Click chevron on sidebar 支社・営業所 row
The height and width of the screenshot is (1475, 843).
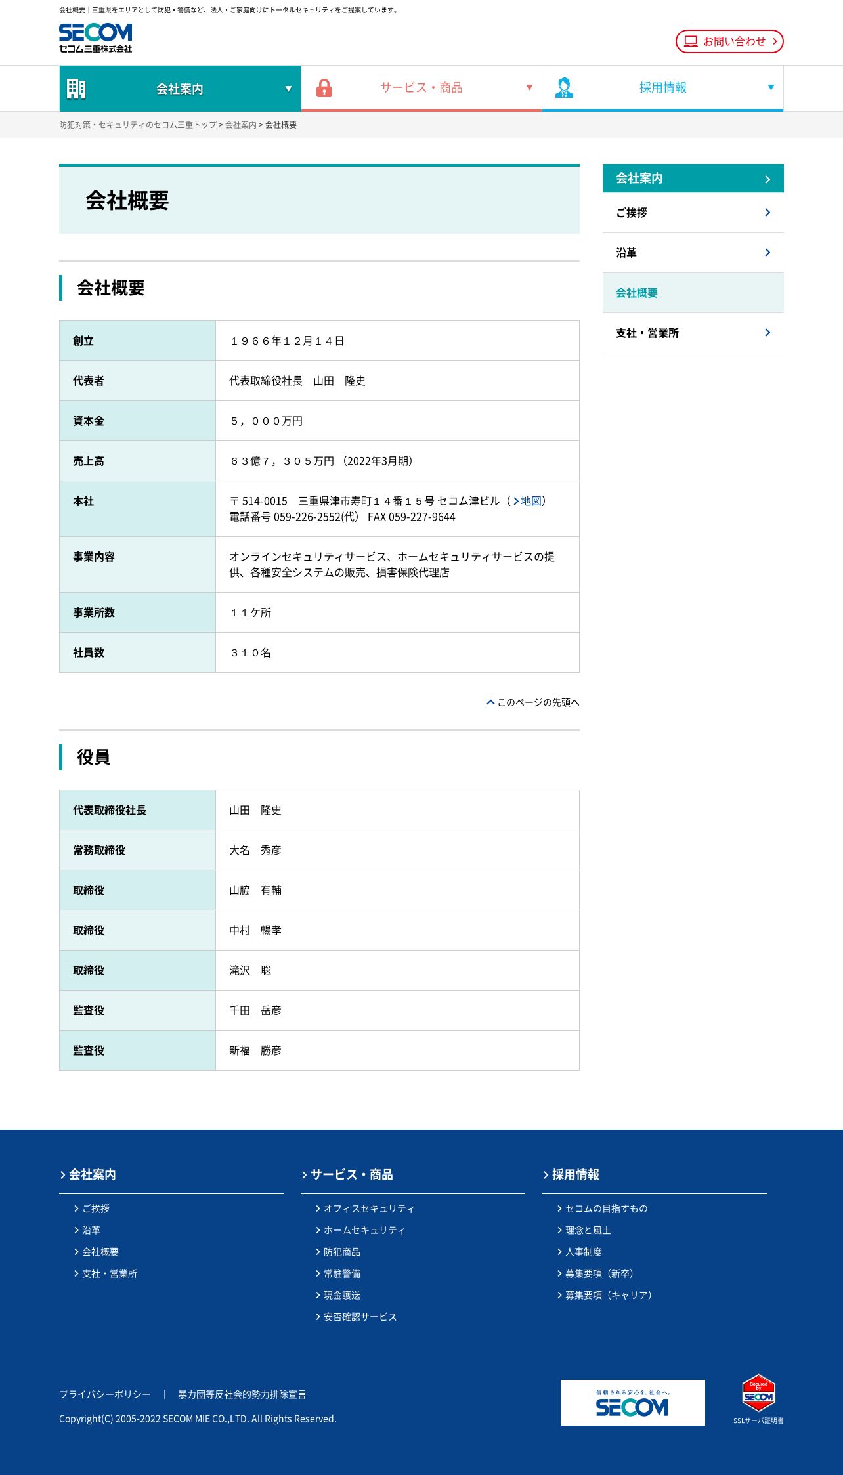tap(767, 332)
